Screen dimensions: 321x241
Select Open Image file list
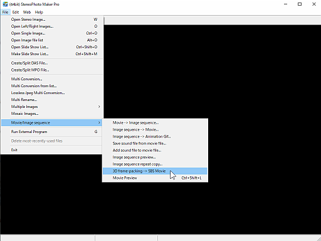[51, 40]
